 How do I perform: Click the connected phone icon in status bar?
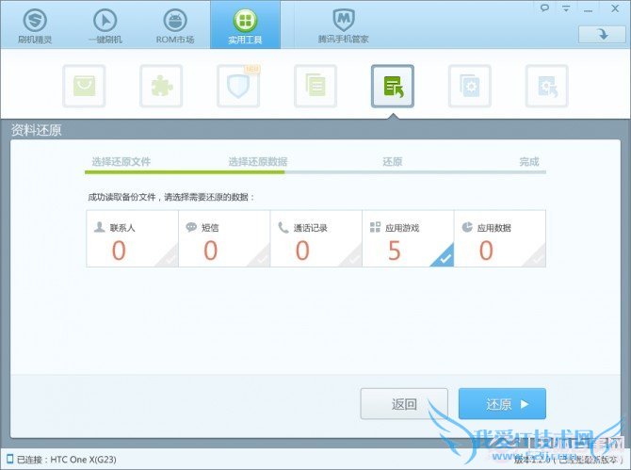(x=10, y=459)
